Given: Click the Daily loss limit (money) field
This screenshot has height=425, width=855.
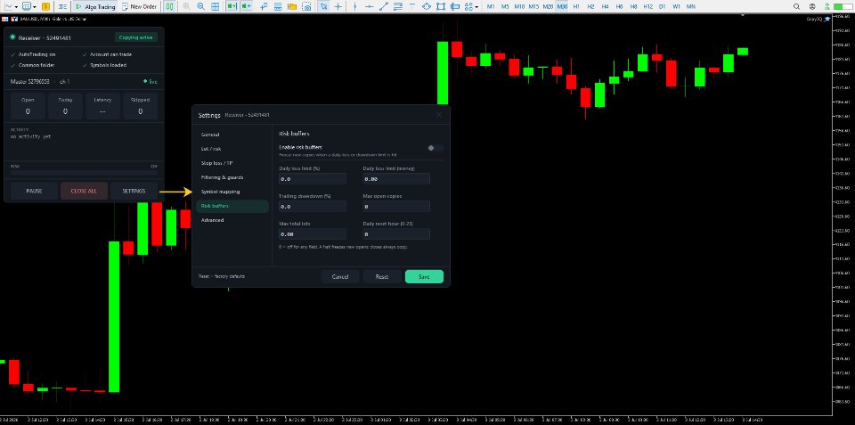Looking at the screenshot, I should [x=396, y=178].
